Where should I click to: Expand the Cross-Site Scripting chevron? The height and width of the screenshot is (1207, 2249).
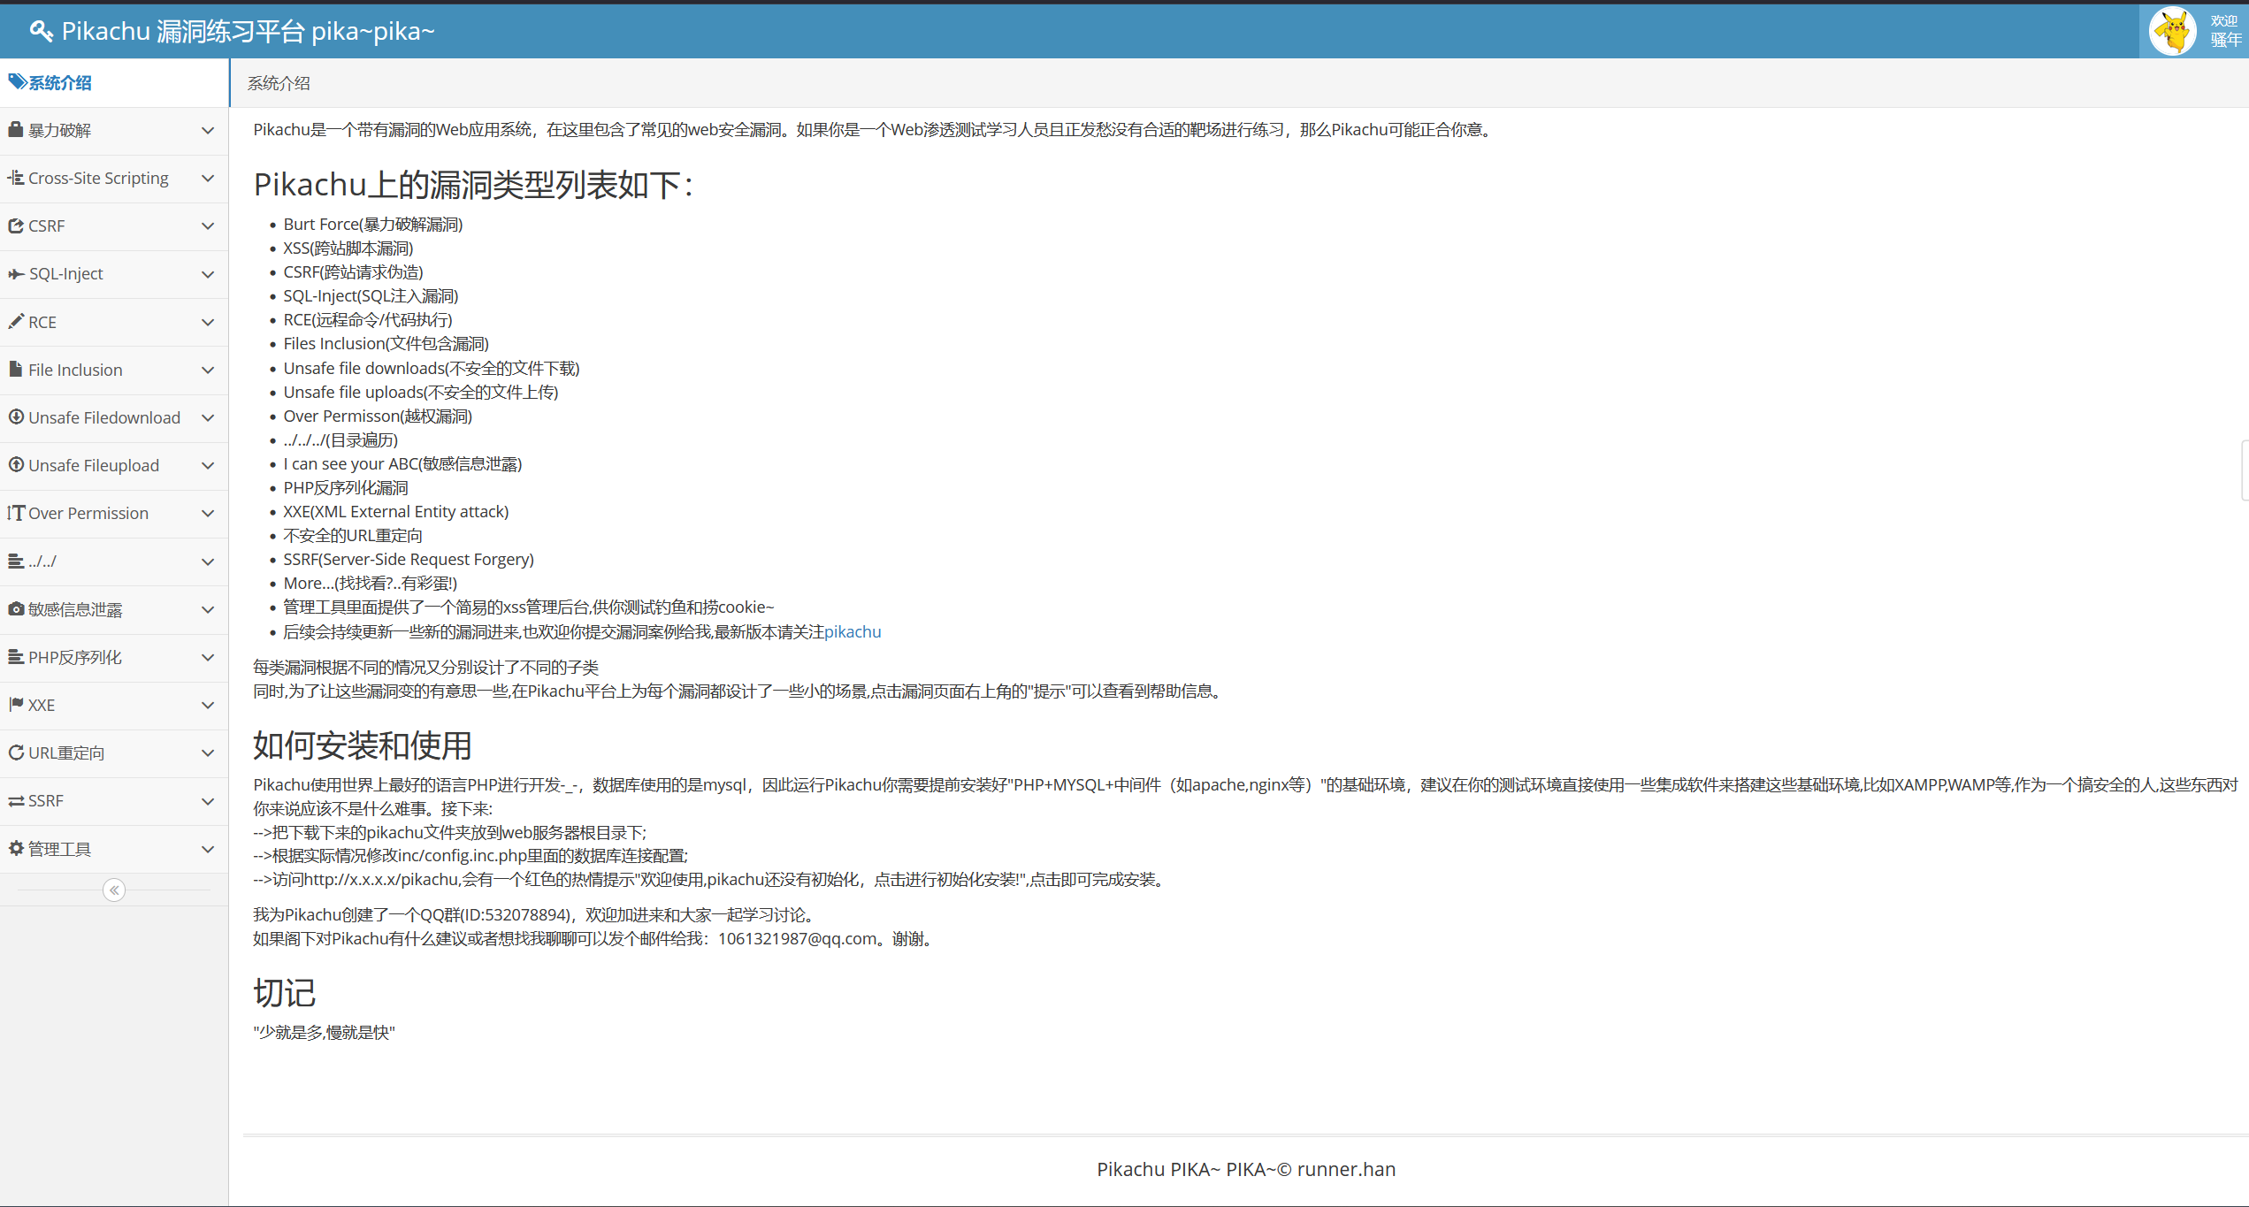(208, 178)
